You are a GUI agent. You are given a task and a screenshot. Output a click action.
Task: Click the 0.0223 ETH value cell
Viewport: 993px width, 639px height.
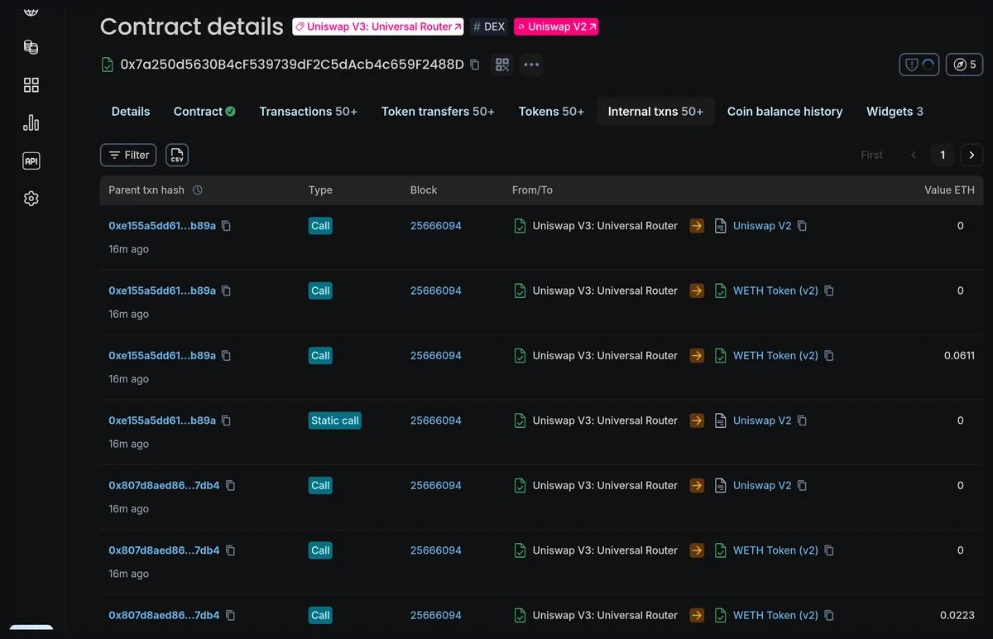click(x=957, y=616)
